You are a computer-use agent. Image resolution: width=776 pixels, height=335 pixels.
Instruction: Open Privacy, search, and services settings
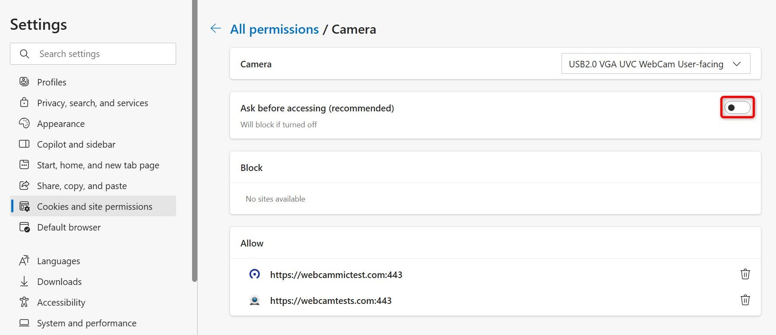point(92,103)
